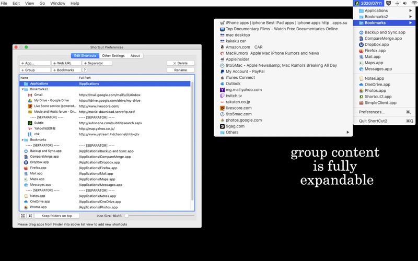Viewport: 418px width, 261px height.
Task: Click the Google Photos icon in submenu
Action: pos(222,120)
